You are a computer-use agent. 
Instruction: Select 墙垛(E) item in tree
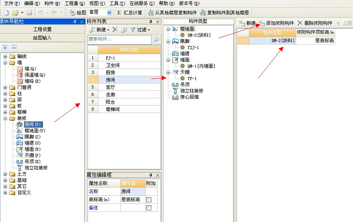[33, 81]
